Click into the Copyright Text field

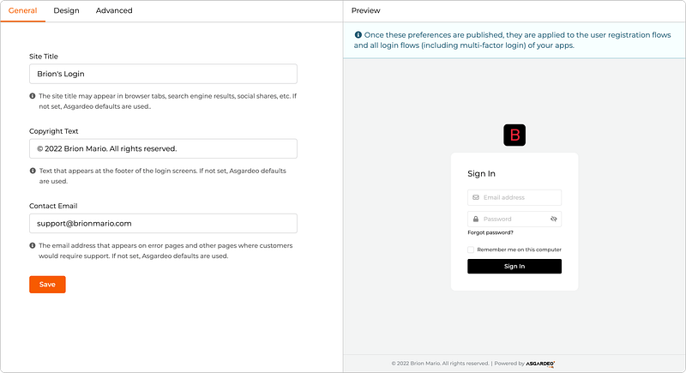(163, 148)
